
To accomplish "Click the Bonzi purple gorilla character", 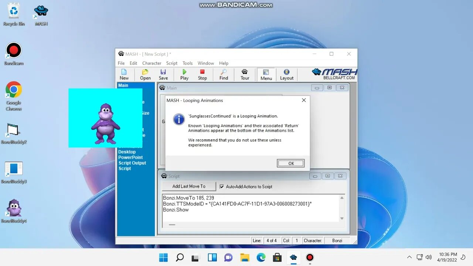I will click(x=105, y=123).
